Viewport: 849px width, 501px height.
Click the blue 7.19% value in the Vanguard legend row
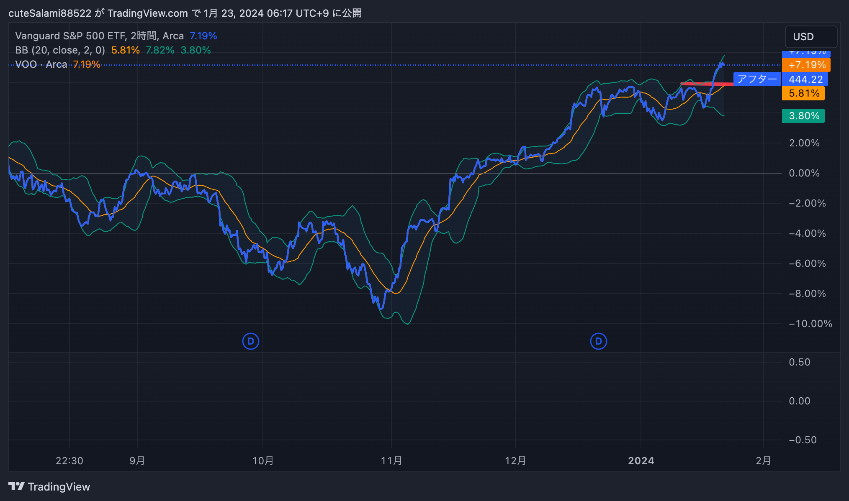[x=203, y=36]
